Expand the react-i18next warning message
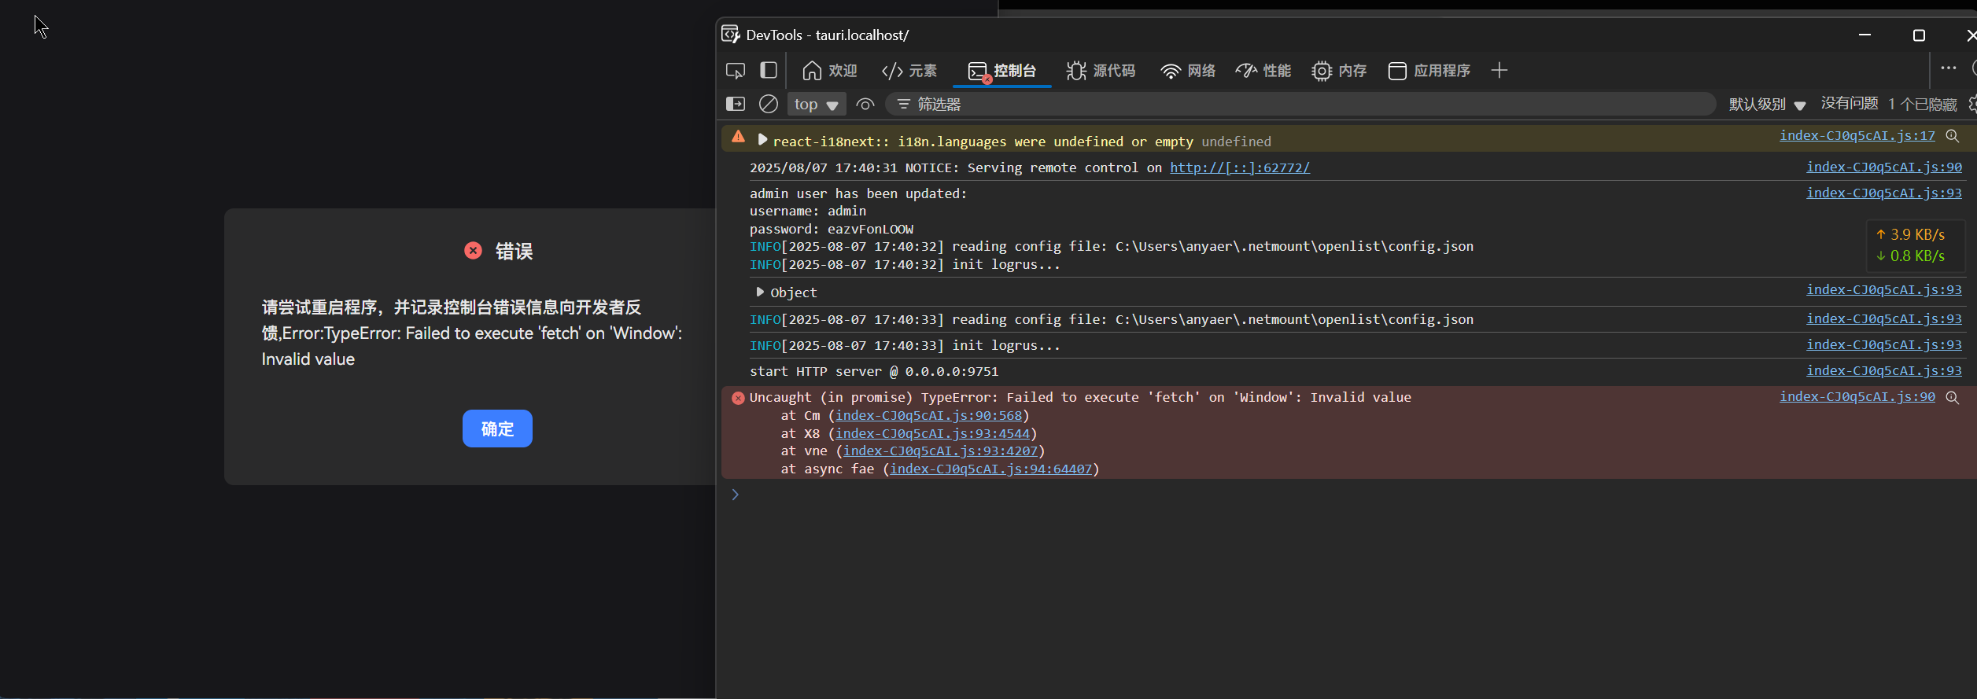Viewport: 1977px width, 699px height. [x=762, y=140]
